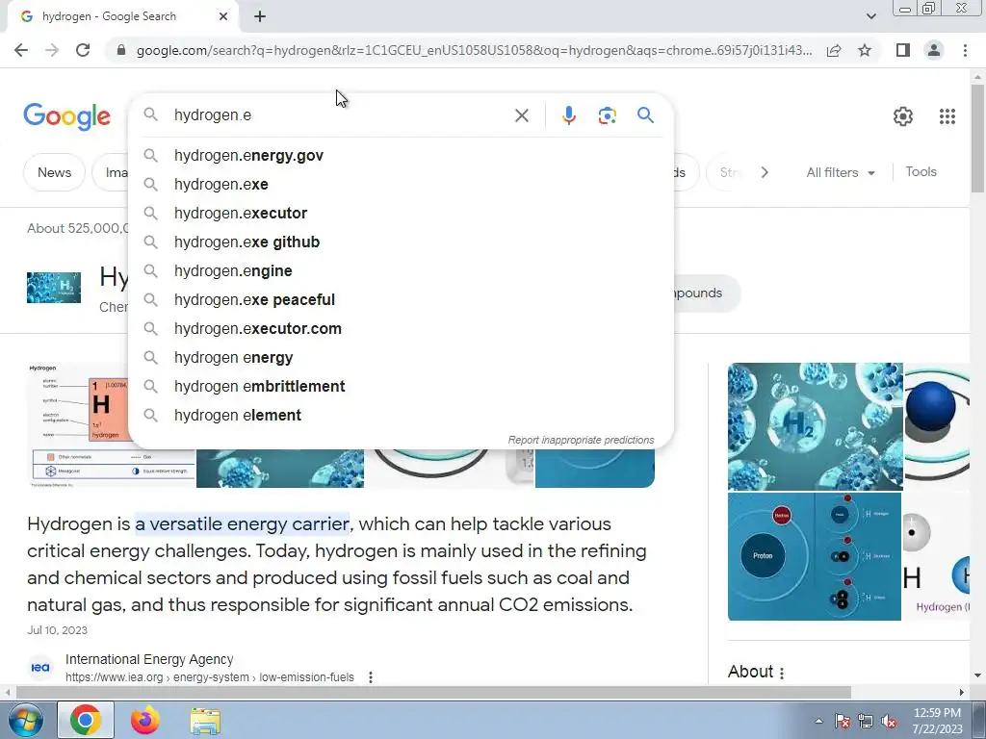Image resolution: width=986 pixels, height=739 pixels.
Task: Select the standalone hydrogen.executor suggestion
Action: tap(401, 213)
